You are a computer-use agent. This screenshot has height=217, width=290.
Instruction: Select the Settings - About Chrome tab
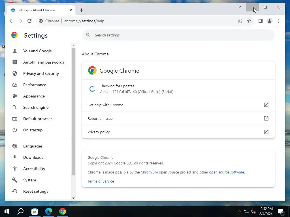pos(41,10)
